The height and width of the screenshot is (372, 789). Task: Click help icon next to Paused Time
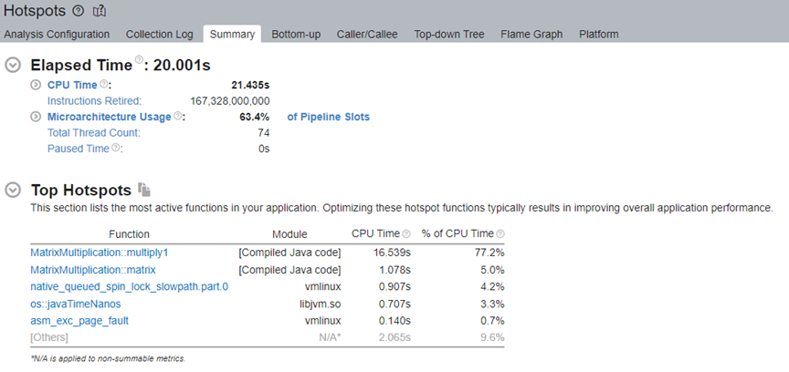tap(117, 148)
